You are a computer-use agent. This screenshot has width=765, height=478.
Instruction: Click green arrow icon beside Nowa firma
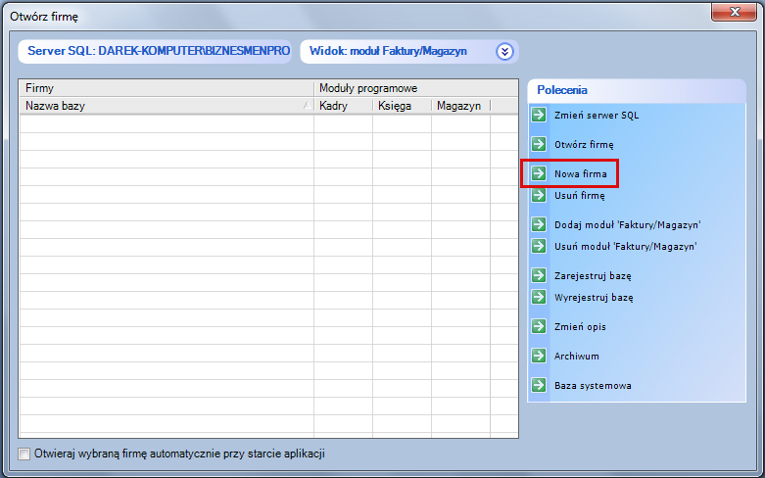click(x=539, y=173)
